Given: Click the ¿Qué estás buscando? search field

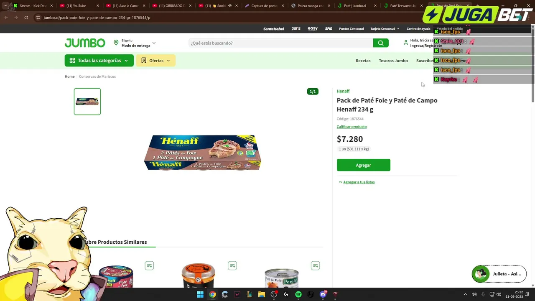Looking at the screenshot, I should (280, 43).
